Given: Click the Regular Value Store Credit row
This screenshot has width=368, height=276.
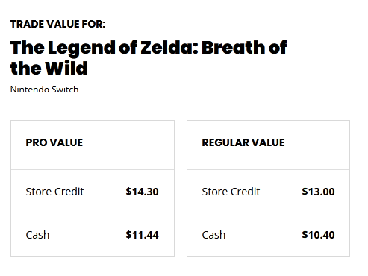Looking at the screenshot, I should click(x=269, y=192).
